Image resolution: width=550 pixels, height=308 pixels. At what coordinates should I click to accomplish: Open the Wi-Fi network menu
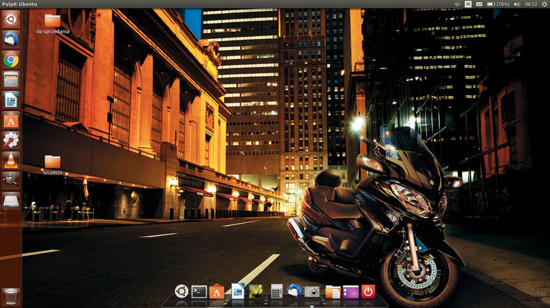point(456,4)
